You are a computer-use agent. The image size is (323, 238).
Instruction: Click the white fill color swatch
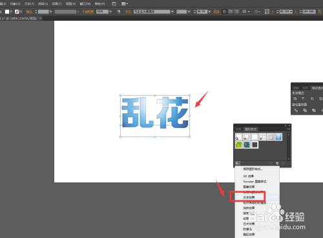coord(7,12)
